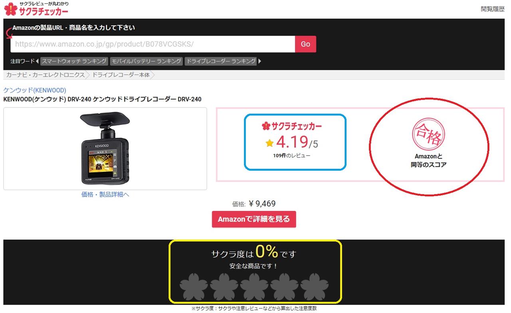This screenshot has height=313, width=511.
Task: Click the last grey sakura flower icon
Action: coord(315,287)
